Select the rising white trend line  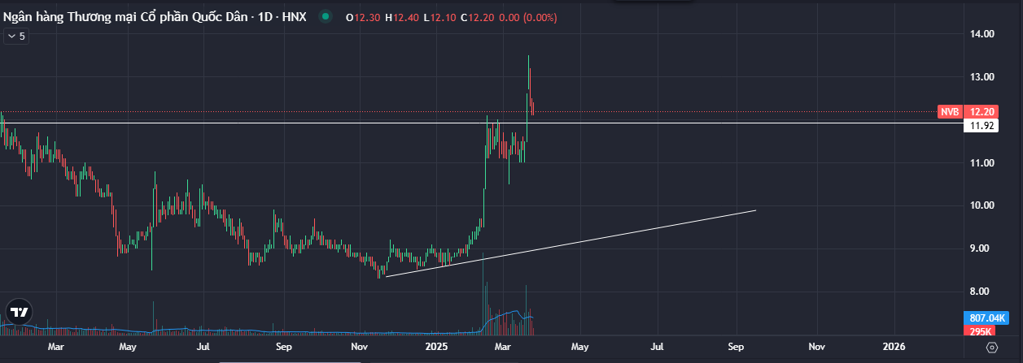570,244
